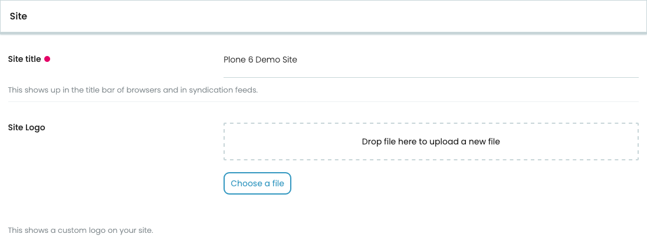Click the Site Logo label
647x237 pixels.
[x=26, y=127]
